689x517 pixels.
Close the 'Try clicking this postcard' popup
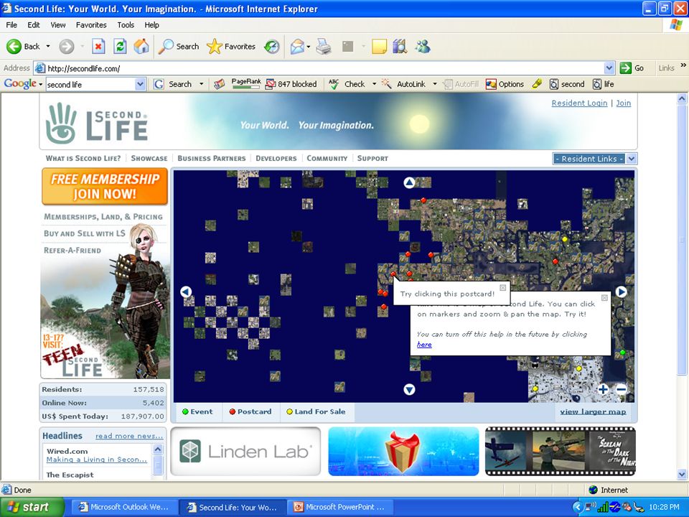[502, 287]
